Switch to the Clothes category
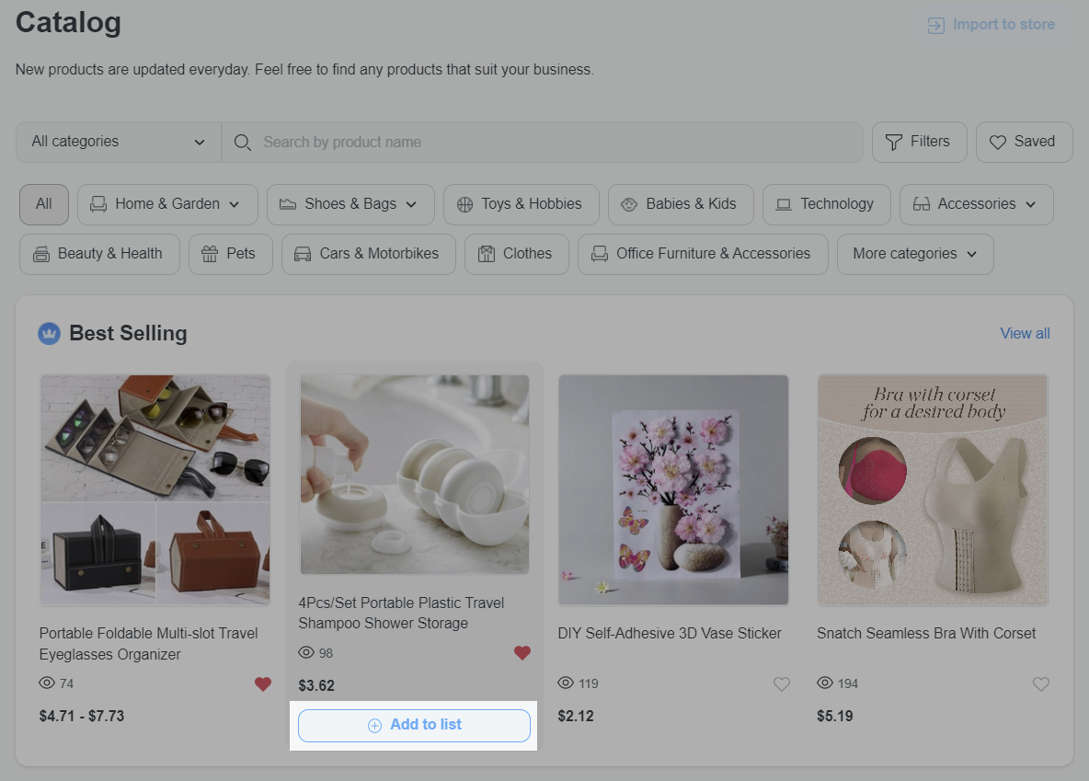 coord(516,254)
